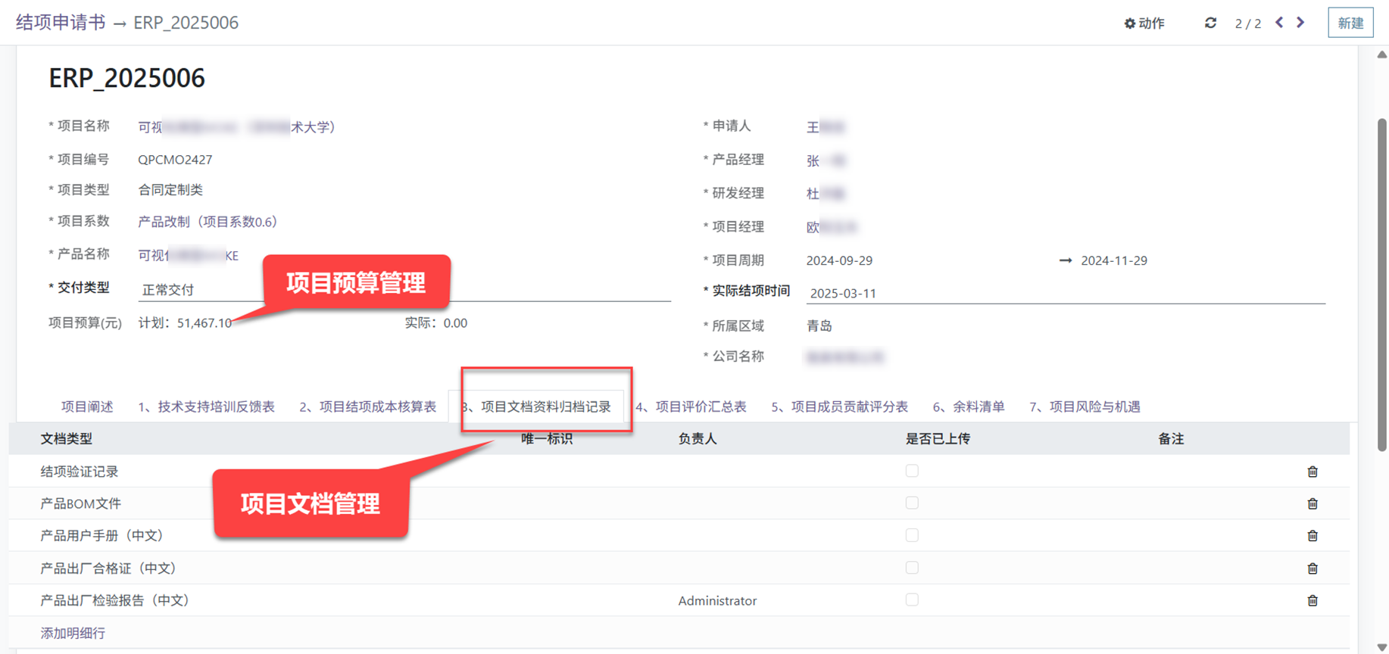The image size is (1389, 654).
Task: Open 5、项目成员贡献评分表 tab
Action: click(x=839, y=406)
